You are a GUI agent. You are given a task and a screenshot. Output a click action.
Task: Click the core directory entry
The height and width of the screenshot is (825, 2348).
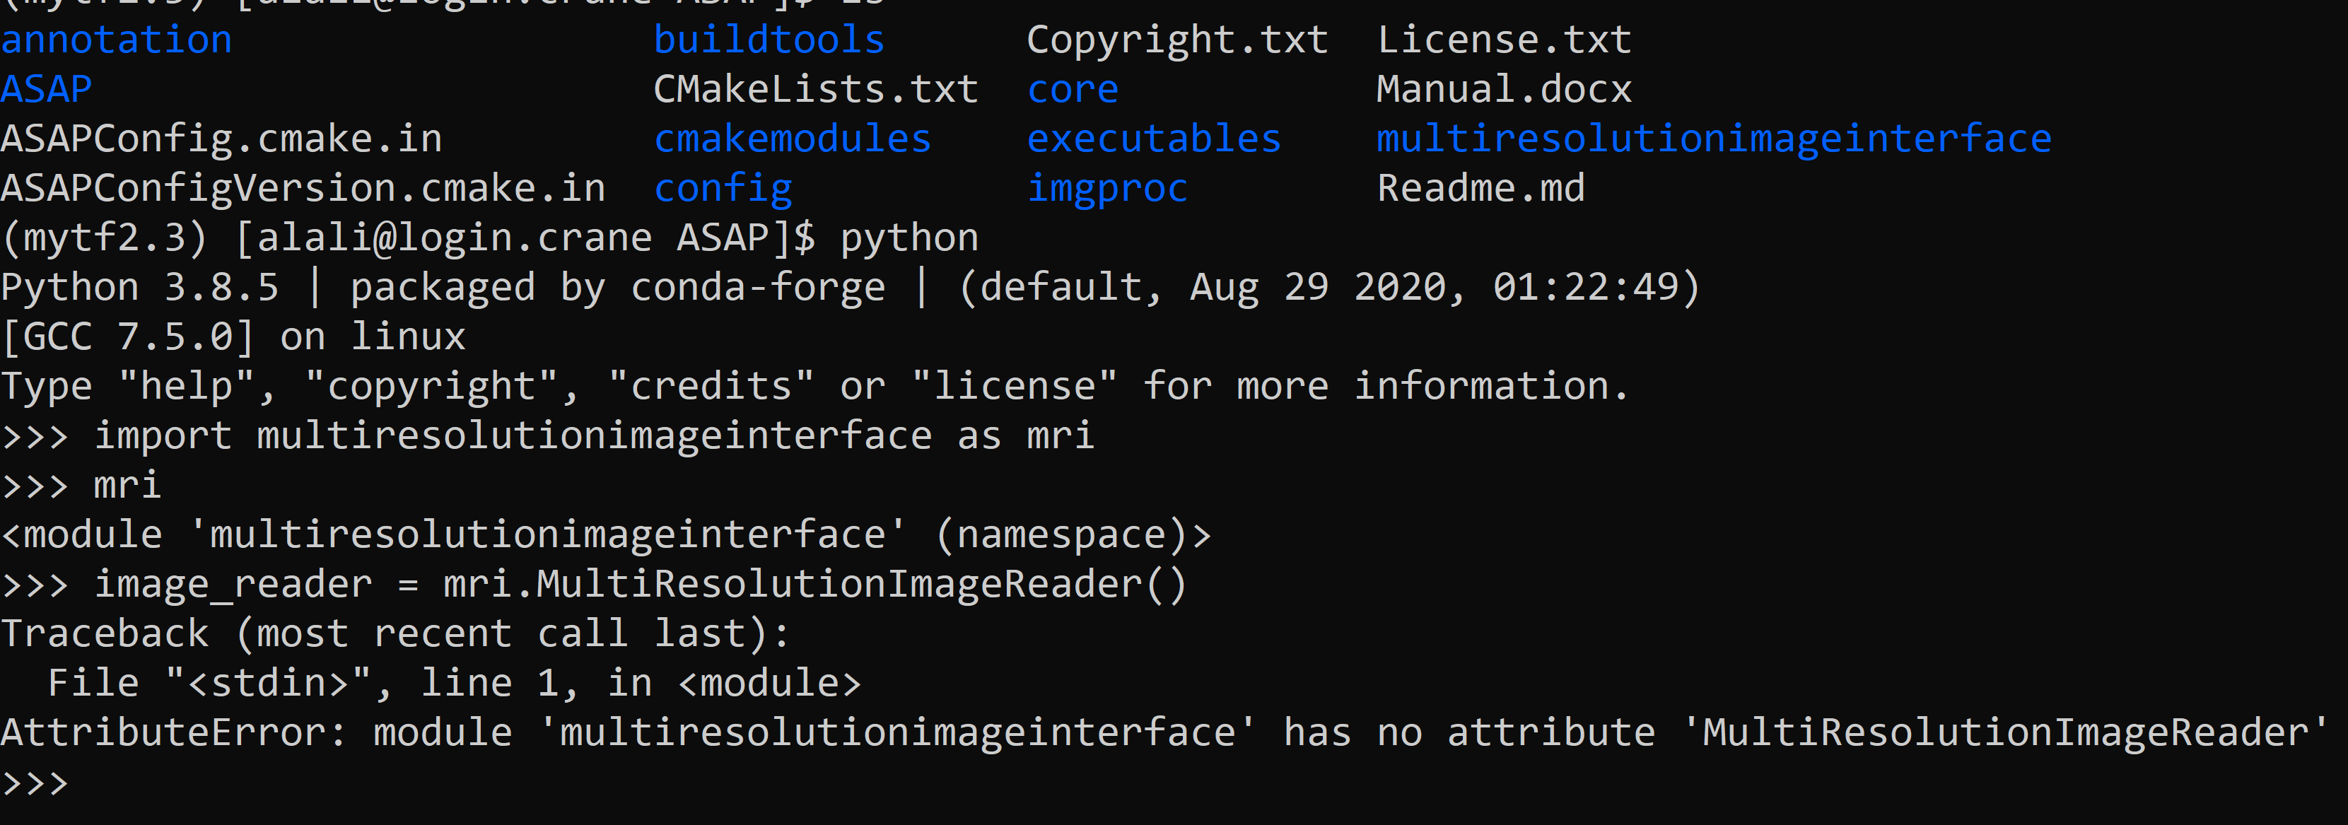tap(1072, 89)
